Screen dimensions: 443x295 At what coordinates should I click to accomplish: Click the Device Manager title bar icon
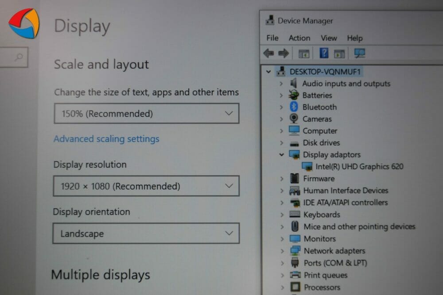point(270,20)
